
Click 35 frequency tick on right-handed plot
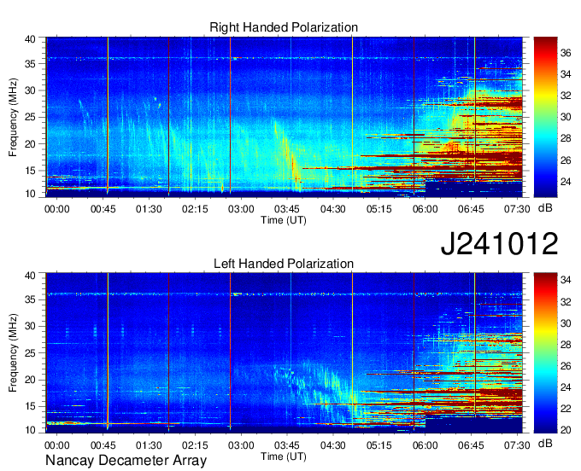click(30, 64)
